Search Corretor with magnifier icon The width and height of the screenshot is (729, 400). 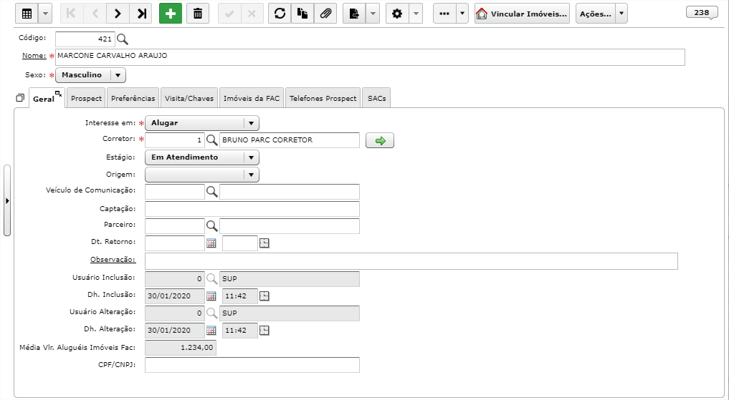tap(212, 140)
